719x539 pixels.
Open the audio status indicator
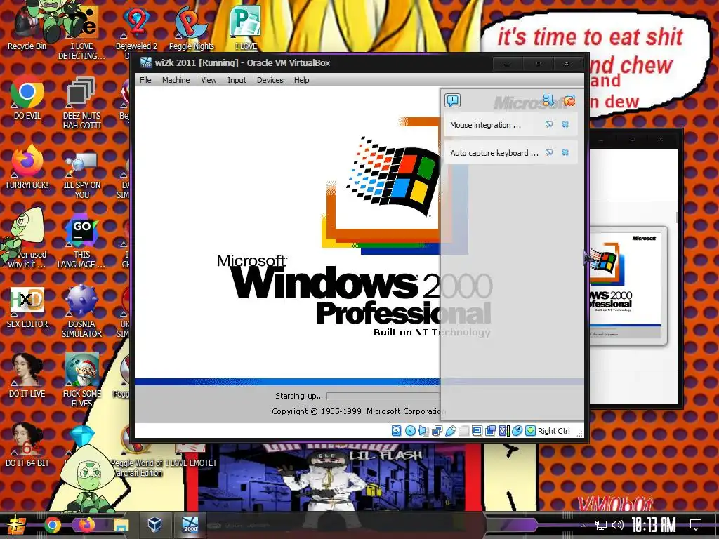click(423, 431)
